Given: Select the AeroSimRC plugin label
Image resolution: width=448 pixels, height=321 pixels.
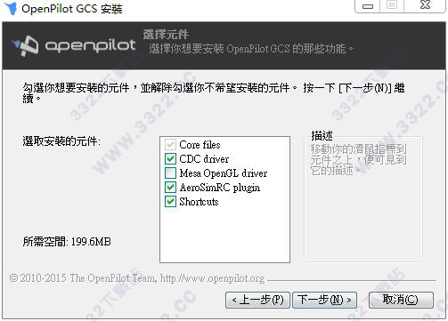Looking at the screenshot, I should [220, 188].
